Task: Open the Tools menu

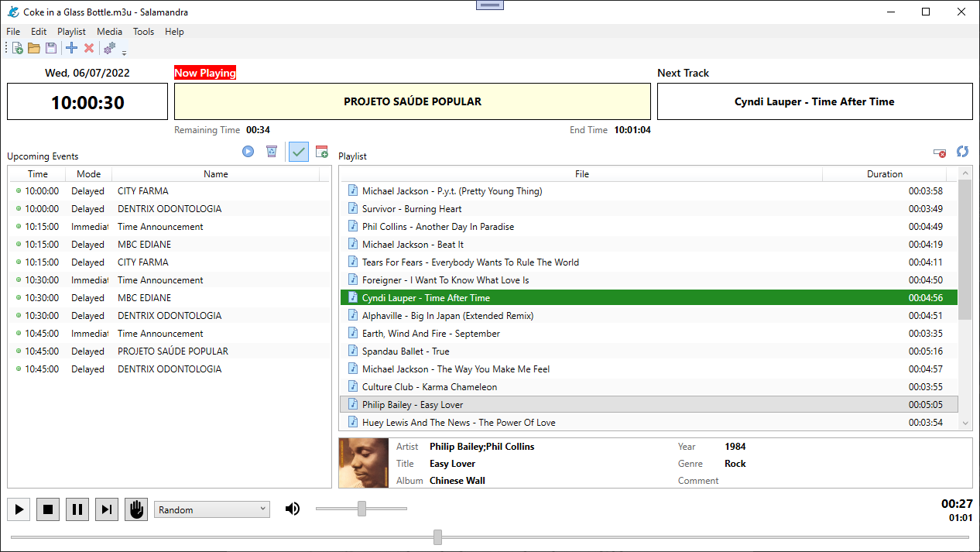Action: click(x=143, y=32)
